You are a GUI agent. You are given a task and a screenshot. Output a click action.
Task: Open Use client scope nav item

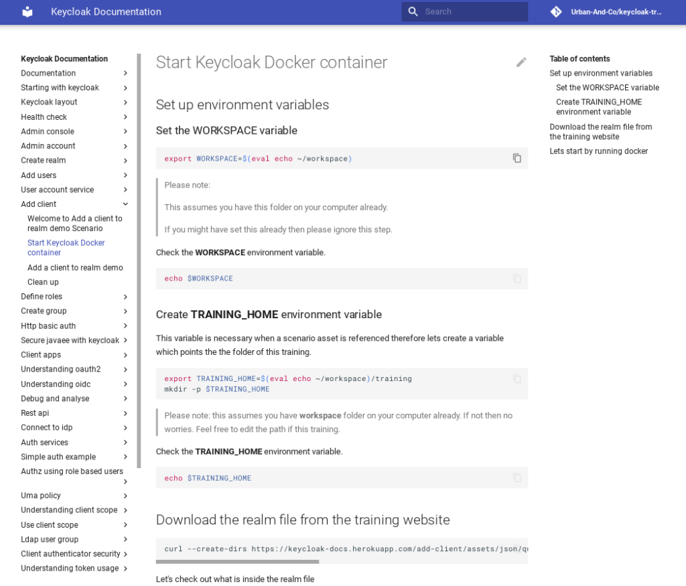[50, 525]
